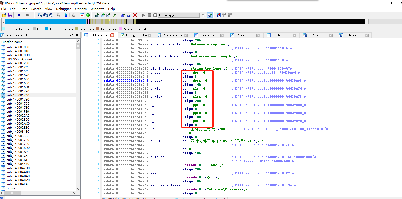The width and height of the screenshot is (402, 199).
Task: Close the Pseudocode-A tab
Action: click(186, 35)
